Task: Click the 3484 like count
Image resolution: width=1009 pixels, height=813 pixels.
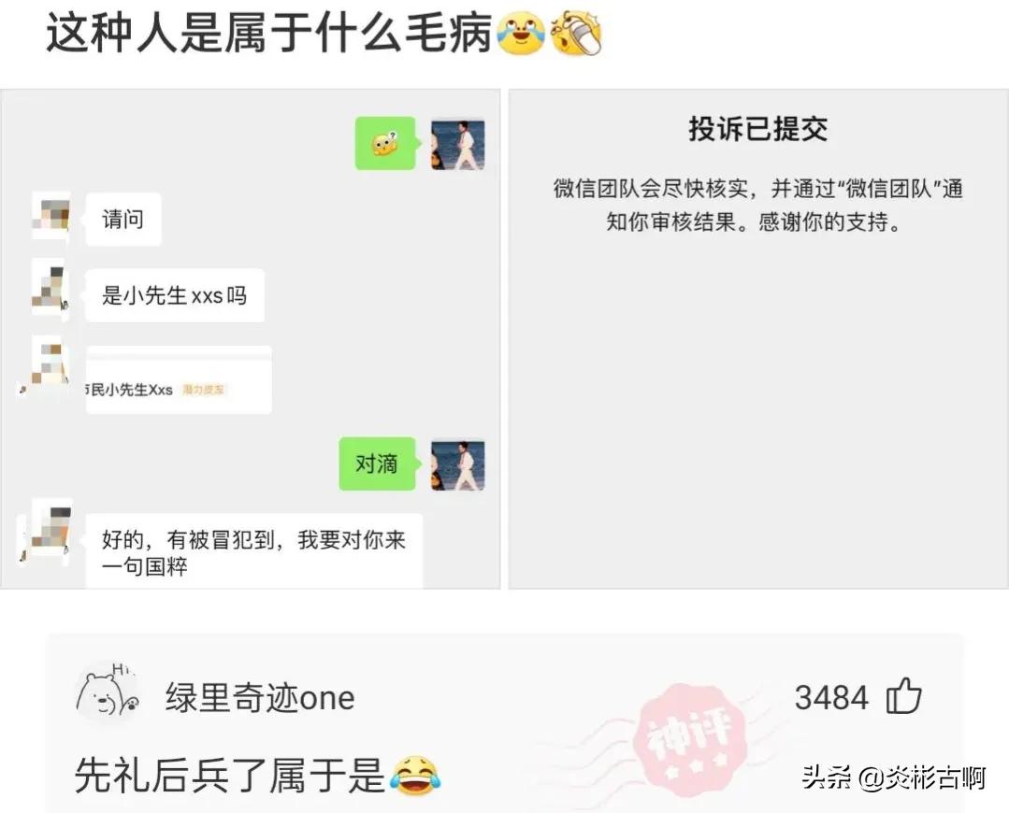Action: (x=831, y=698)
